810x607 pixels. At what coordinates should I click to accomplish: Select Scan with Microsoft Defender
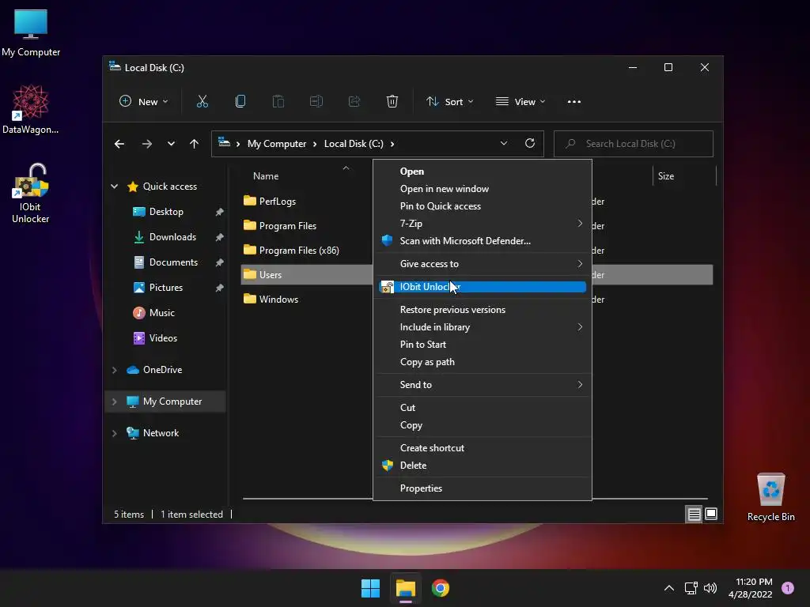[483, 241]
